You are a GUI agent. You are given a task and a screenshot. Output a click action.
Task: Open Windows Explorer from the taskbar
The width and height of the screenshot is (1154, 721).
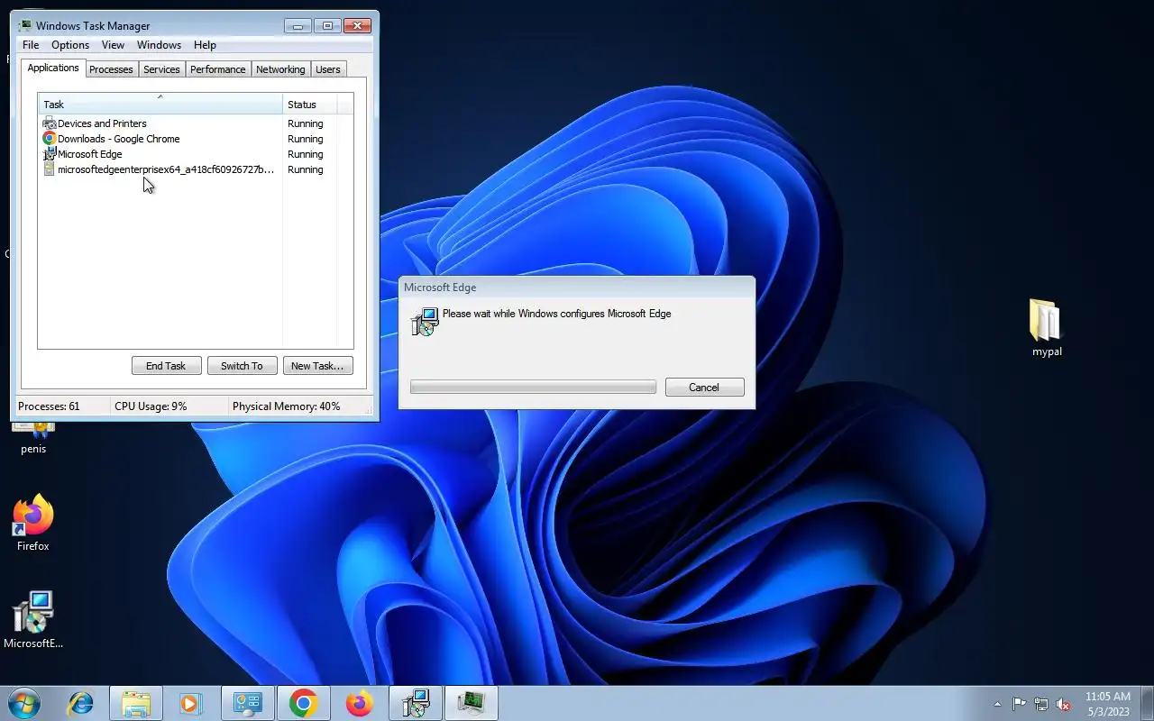pyautogui.click(x=136, y=703)
